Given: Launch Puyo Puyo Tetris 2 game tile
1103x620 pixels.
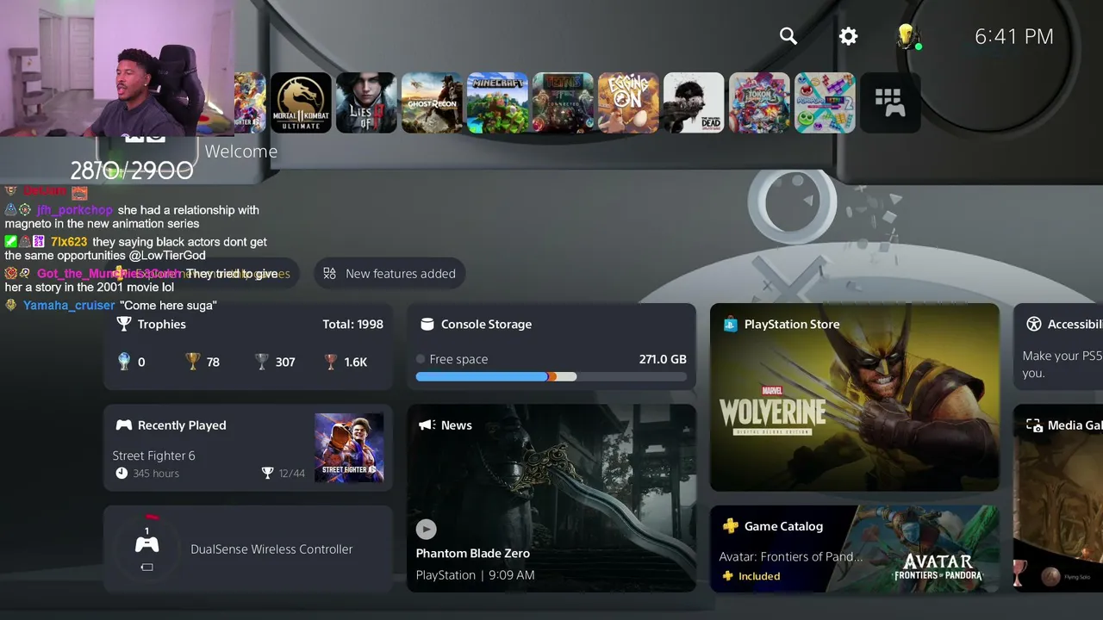Looking at the screenshot, I should pos(826,102).
